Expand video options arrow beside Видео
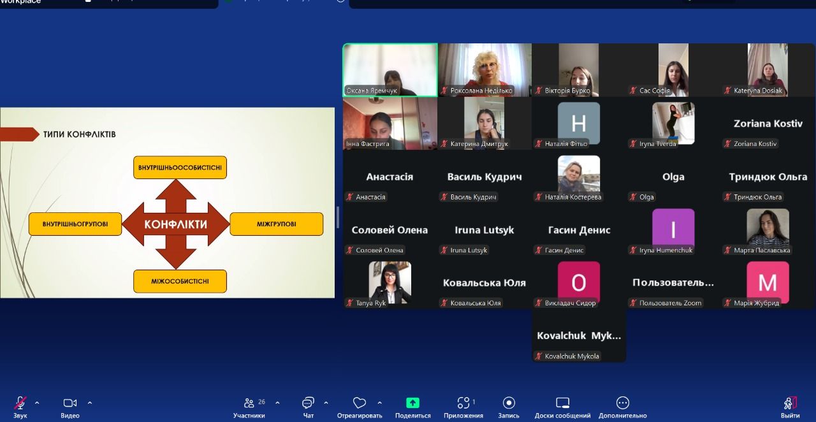Image resolution: width=816 pixels, height=422 pixels. coord(90,403)
